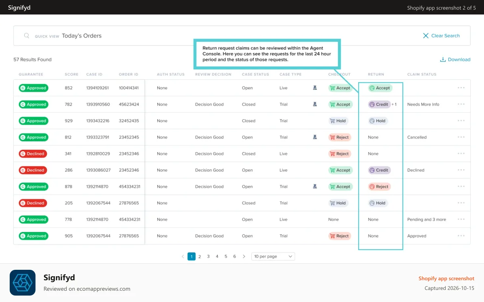Viewport: 484px width, 302px height.
Task: Sort by the Order ID column header
Action: pos(129,74)
